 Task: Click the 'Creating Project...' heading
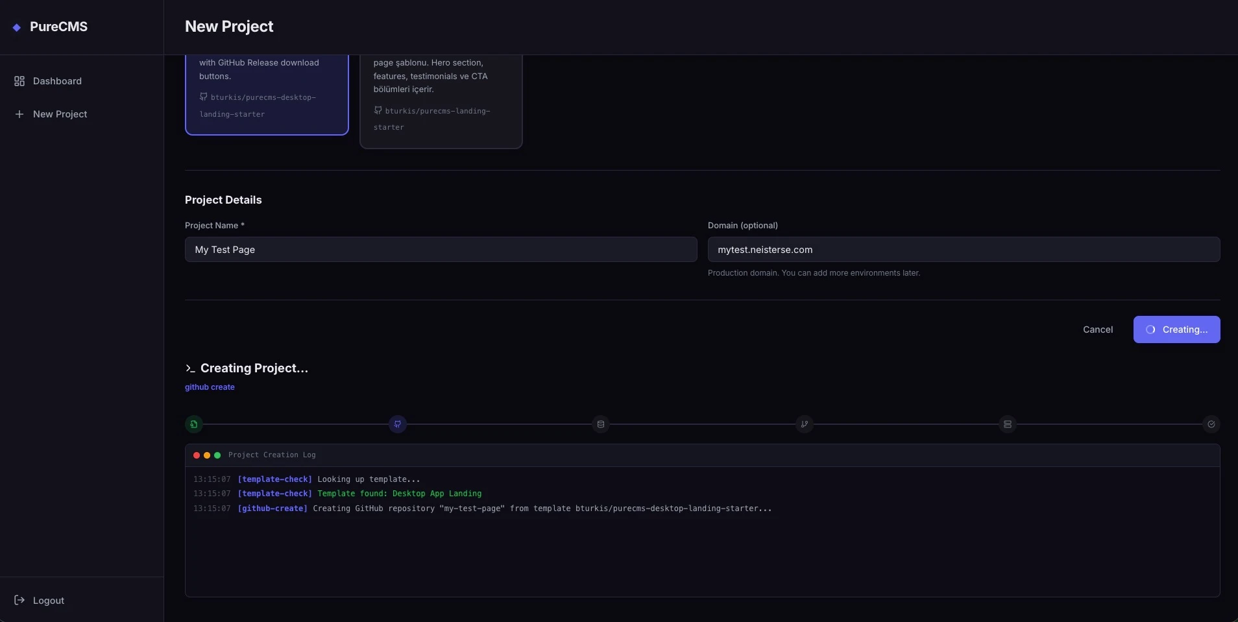254,368
